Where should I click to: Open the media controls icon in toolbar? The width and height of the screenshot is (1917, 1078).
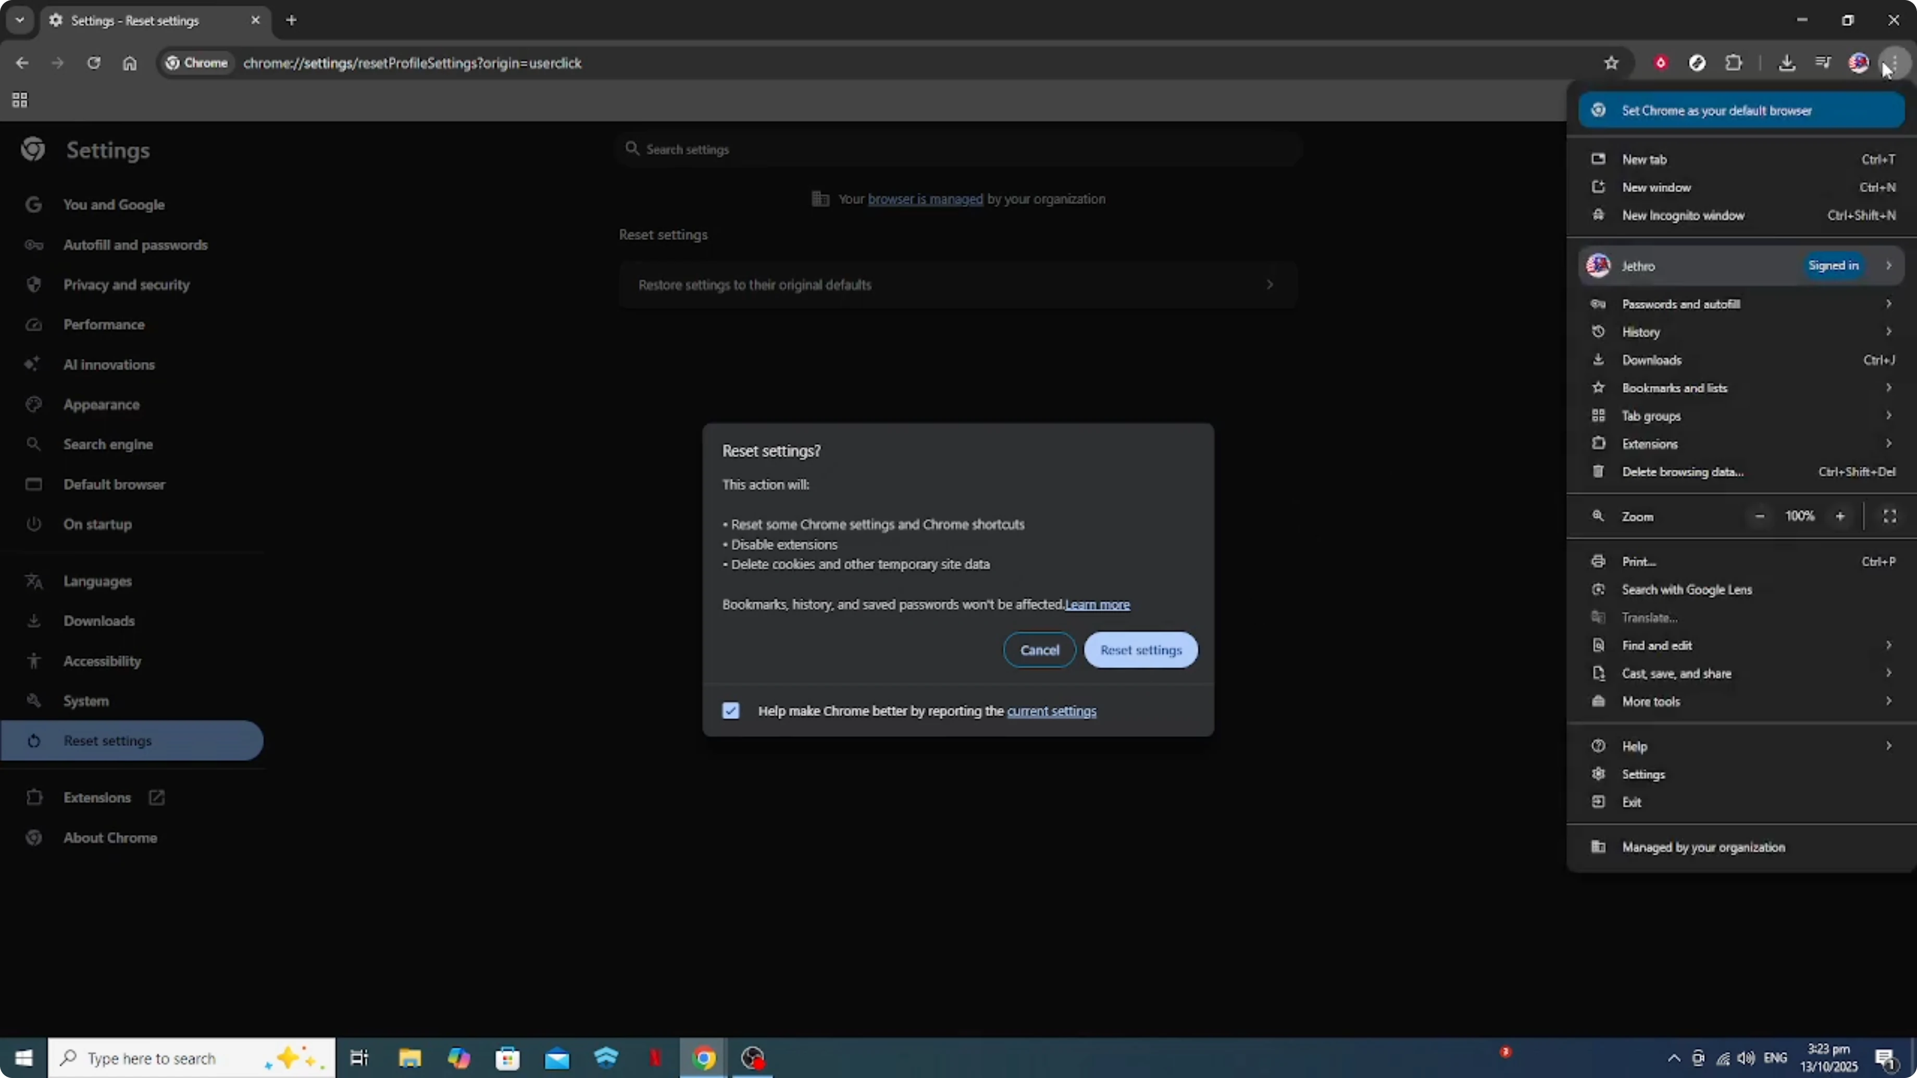(1823, 63)
